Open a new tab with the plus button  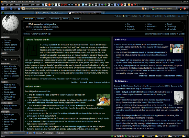click(103, 13)
